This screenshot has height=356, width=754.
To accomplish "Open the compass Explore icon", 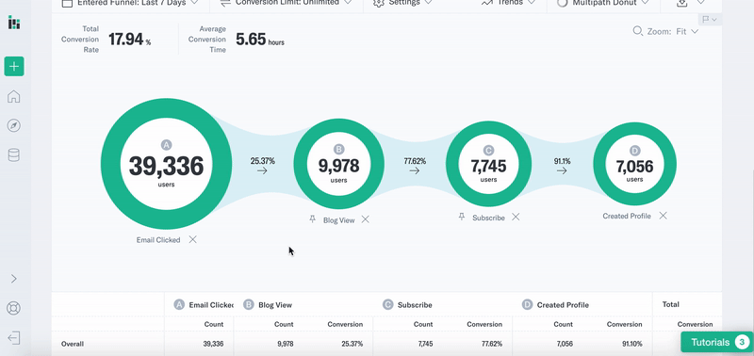I will (14, 126).
